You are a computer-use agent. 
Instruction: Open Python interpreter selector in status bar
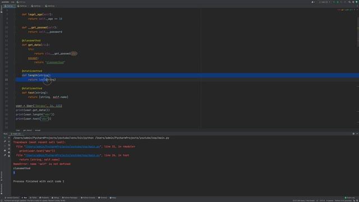pyautogui.click(x=343, y=201)
